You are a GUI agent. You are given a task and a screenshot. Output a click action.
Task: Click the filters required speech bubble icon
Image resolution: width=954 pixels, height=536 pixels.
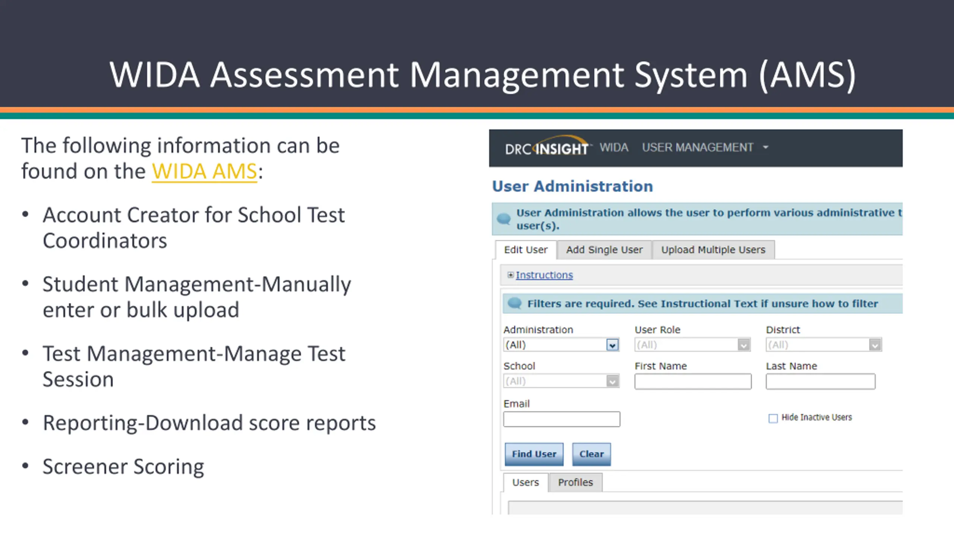tap(515, 303)
